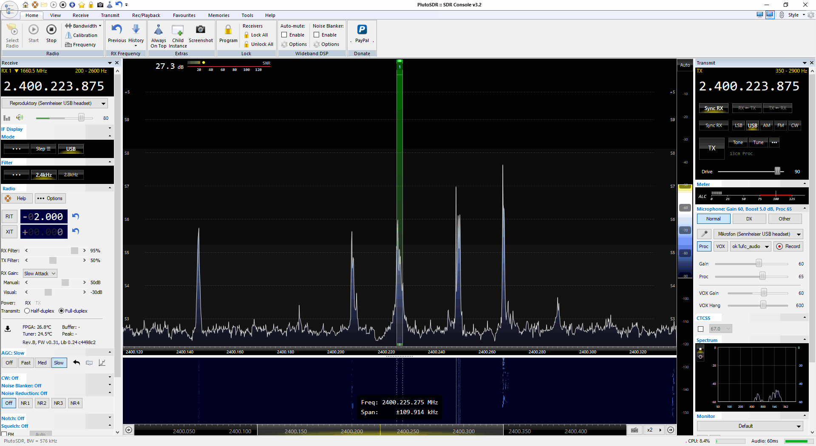This screenshot has height=446, width=816.
Task: Click the Always On Top icon
Action: tap(159, 30)
